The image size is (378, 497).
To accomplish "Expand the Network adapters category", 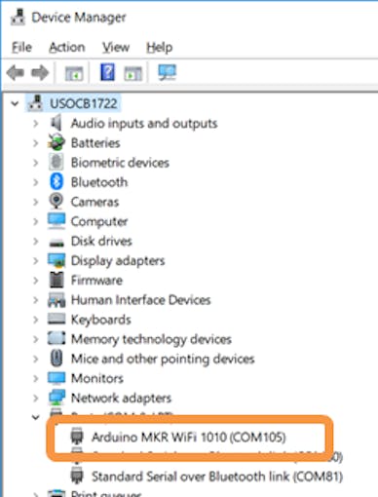I will (36, 398).
